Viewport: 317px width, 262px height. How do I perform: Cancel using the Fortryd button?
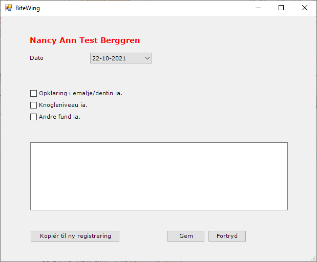(x=227, y=236)
